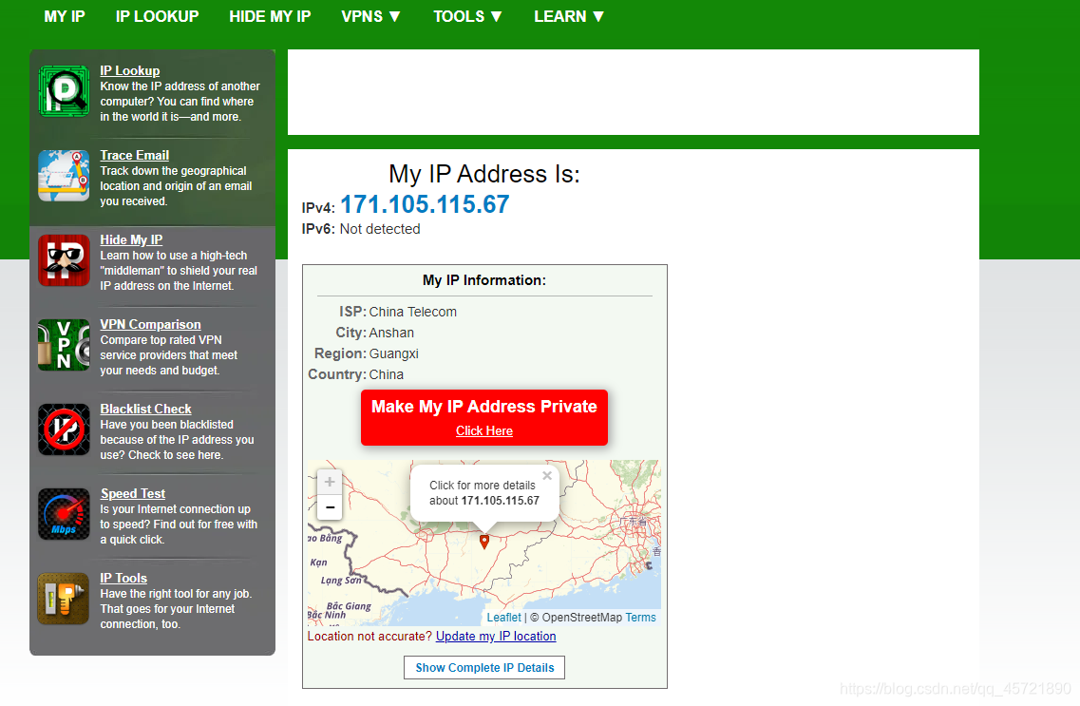Click the Trace Email map icon
Screen dimensions: 1080x706
[64, 176]
